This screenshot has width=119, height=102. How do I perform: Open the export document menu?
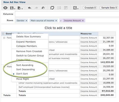pyautogui.click(x=20, y=8)
